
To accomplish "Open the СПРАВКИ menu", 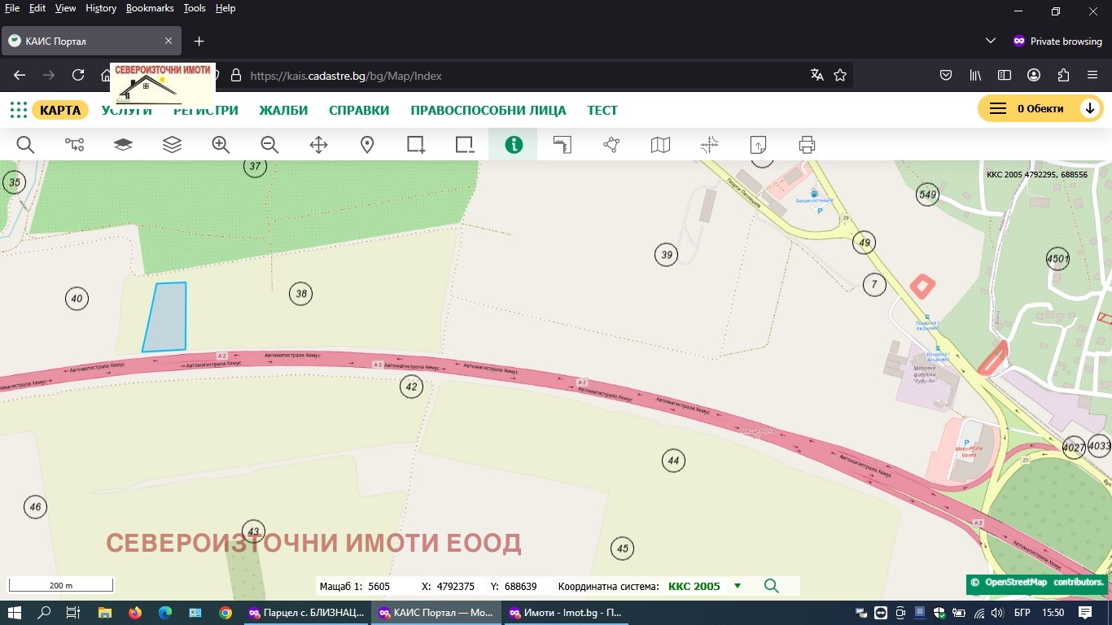I will coord(359,110).
